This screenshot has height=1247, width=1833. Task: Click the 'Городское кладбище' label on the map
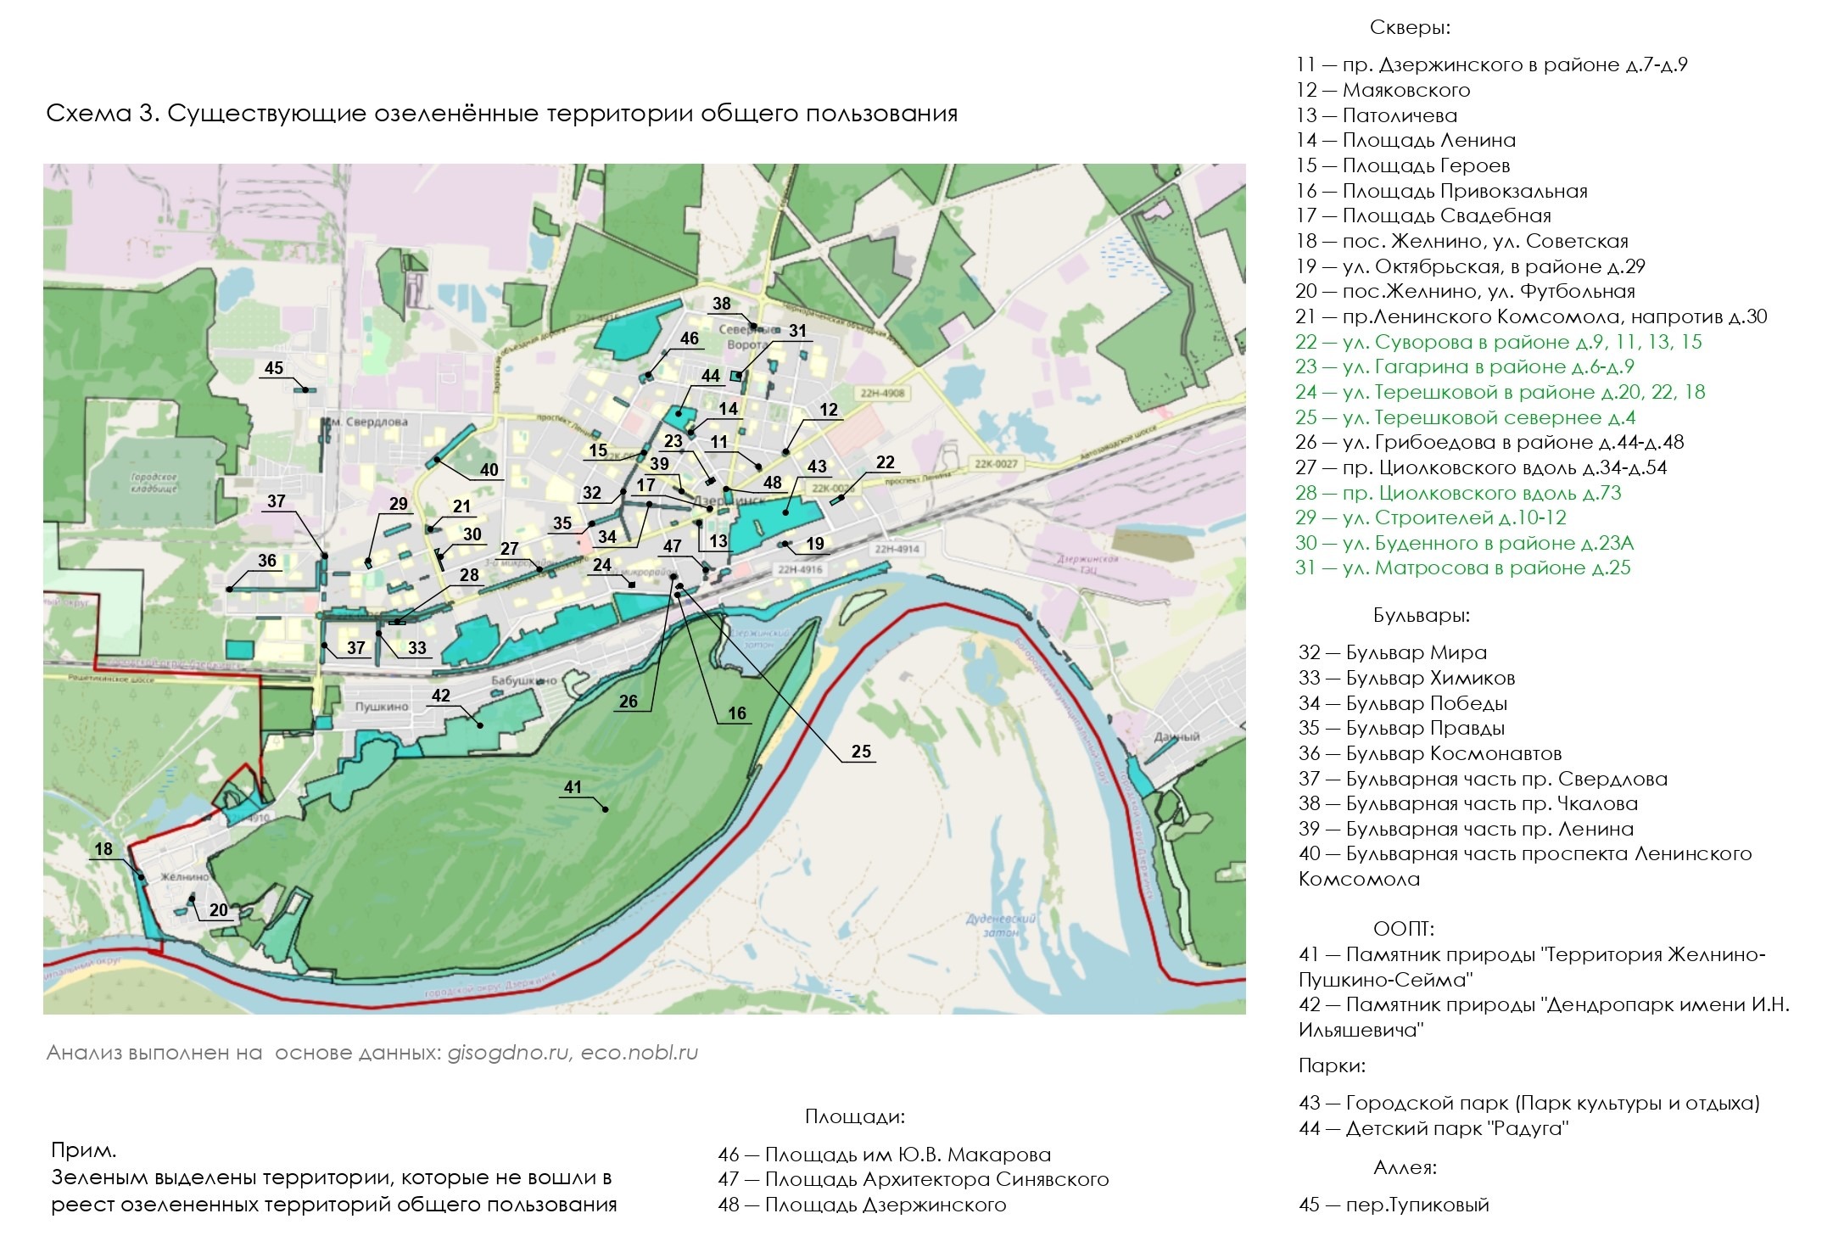pyautogui.click(x=154, y=483)
